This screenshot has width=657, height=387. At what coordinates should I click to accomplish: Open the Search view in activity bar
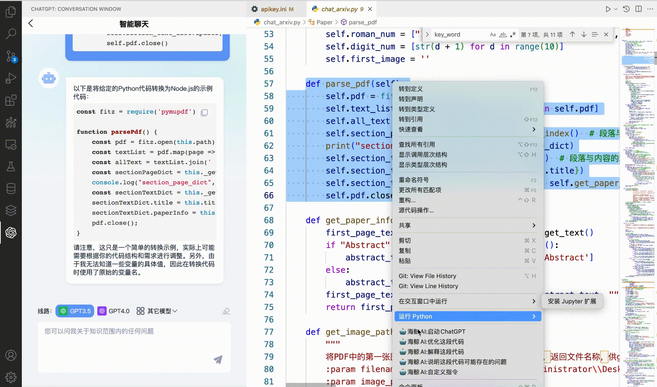pos(11,34)
